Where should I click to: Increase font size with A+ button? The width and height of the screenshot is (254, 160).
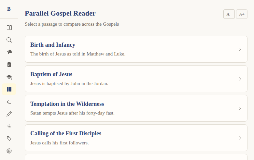[242, 14]
